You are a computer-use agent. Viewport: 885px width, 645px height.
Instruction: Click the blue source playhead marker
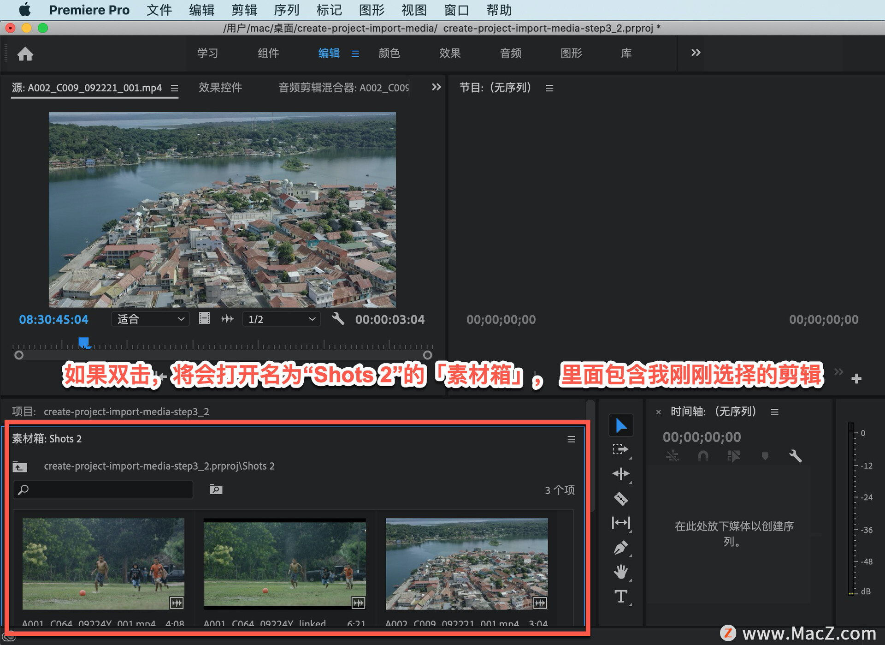tap(84, 343)
